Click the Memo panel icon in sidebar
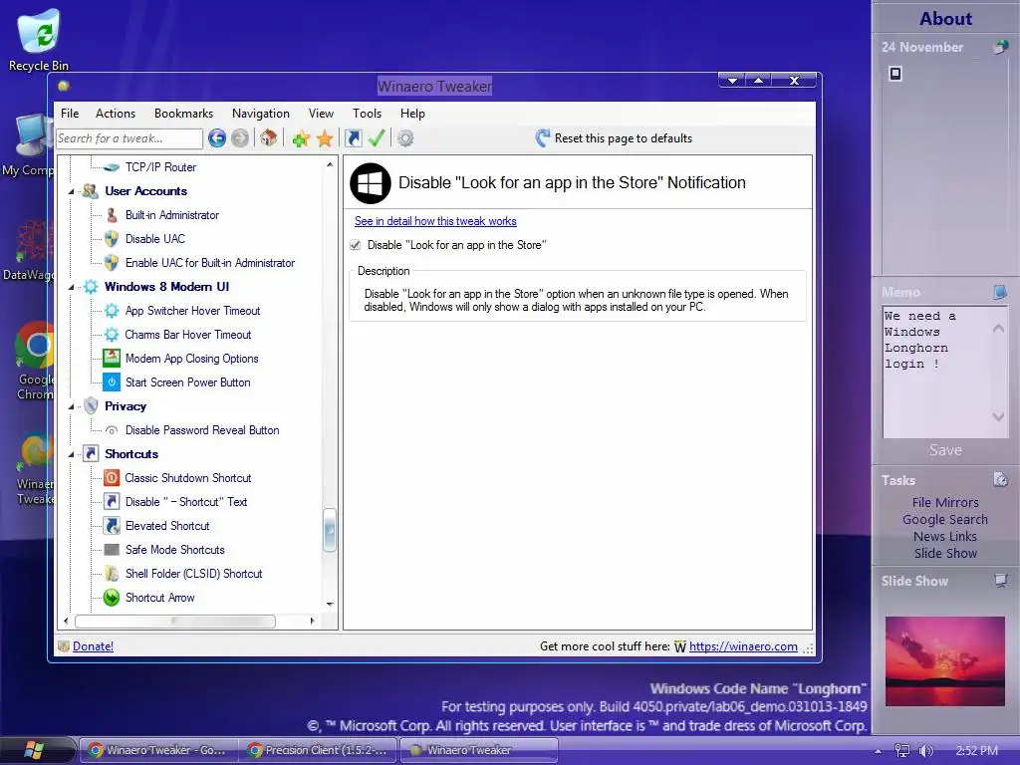1020x765 pixels. click(1000, 292)
